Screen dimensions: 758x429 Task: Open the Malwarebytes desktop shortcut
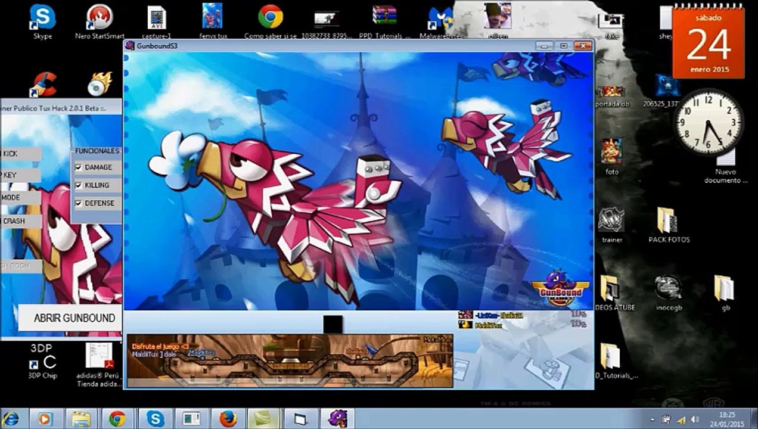click(x=442, y=21)
